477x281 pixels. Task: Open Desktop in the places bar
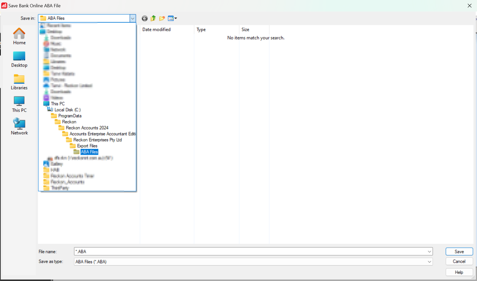coord(19,59)
